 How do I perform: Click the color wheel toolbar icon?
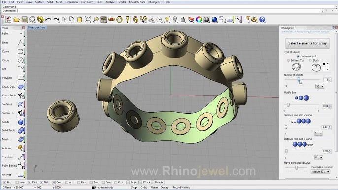click(x=199, y=20)
